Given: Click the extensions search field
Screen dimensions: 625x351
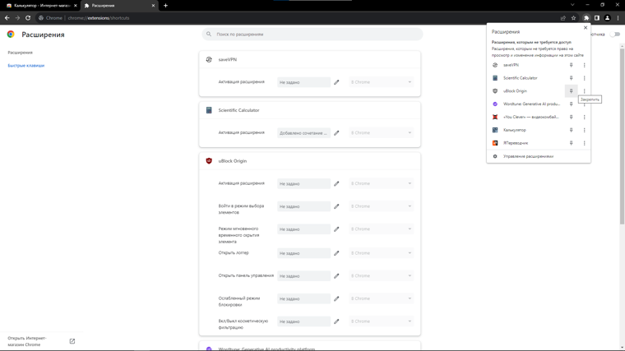Looking at the screenshot, I should (312, 35).
